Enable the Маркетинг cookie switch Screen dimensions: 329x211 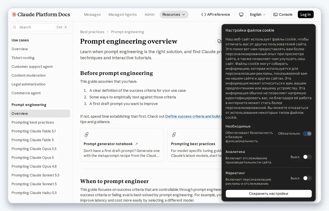[x=307, y=178]
